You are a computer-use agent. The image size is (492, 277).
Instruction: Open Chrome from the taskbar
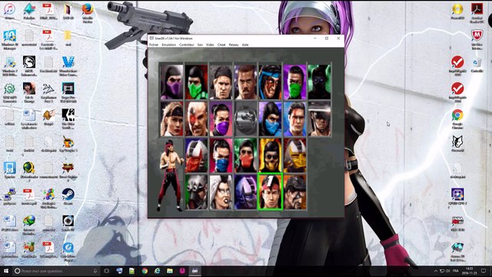[145, 271]
